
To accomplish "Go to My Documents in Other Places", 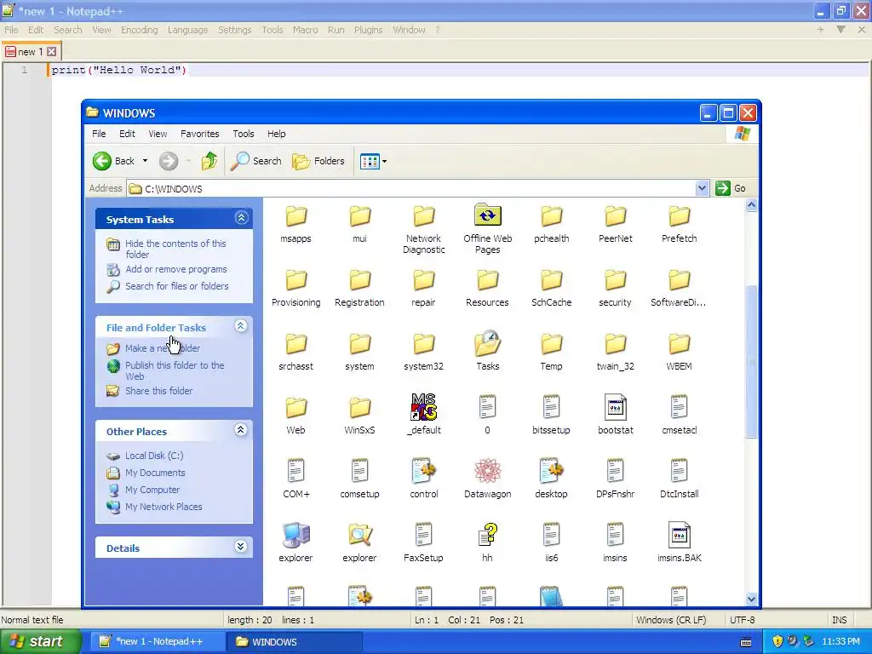I will click(x=155, y=473).
